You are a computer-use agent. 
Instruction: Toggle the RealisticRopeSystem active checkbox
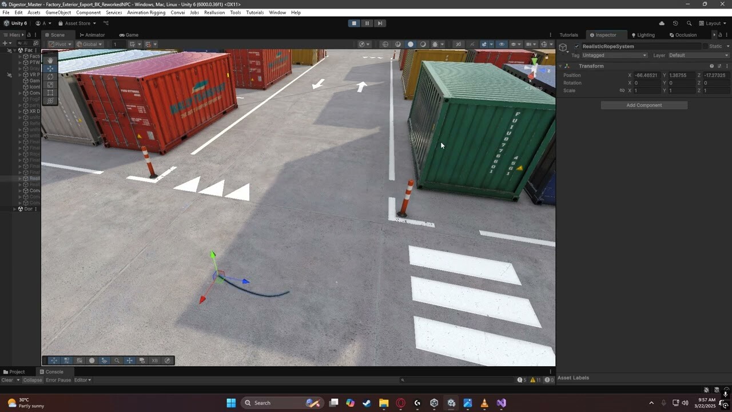(576, 46)
